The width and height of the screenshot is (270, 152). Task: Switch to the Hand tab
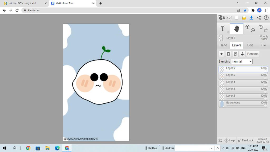[x=223, y=45]
